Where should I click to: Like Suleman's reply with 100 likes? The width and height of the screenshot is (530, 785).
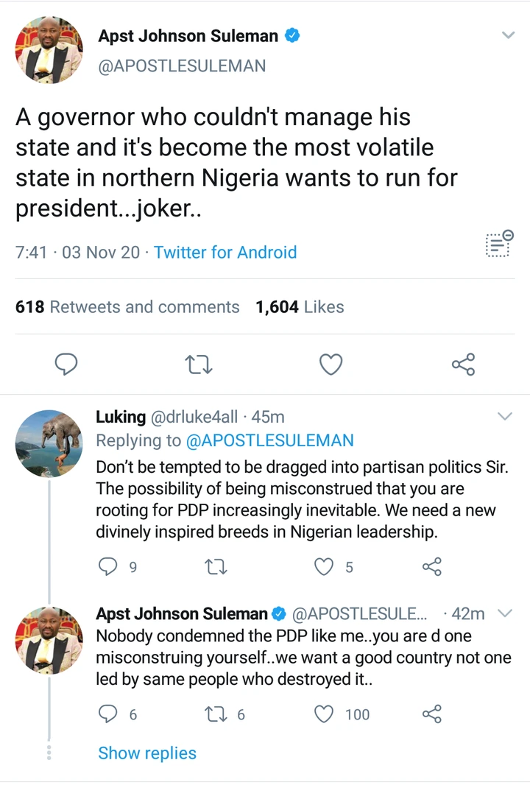[x=325, y=714]
